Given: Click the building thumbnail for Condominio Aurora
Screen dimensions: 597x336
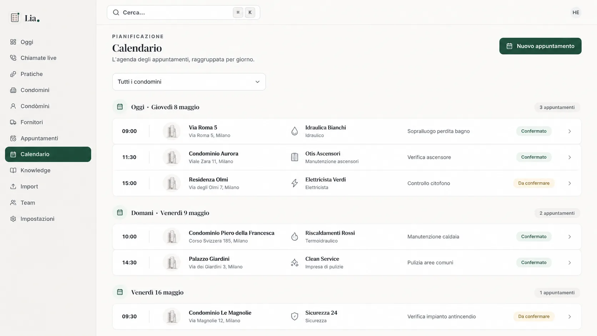Looking at the screenshot, I should click(172, 157).
